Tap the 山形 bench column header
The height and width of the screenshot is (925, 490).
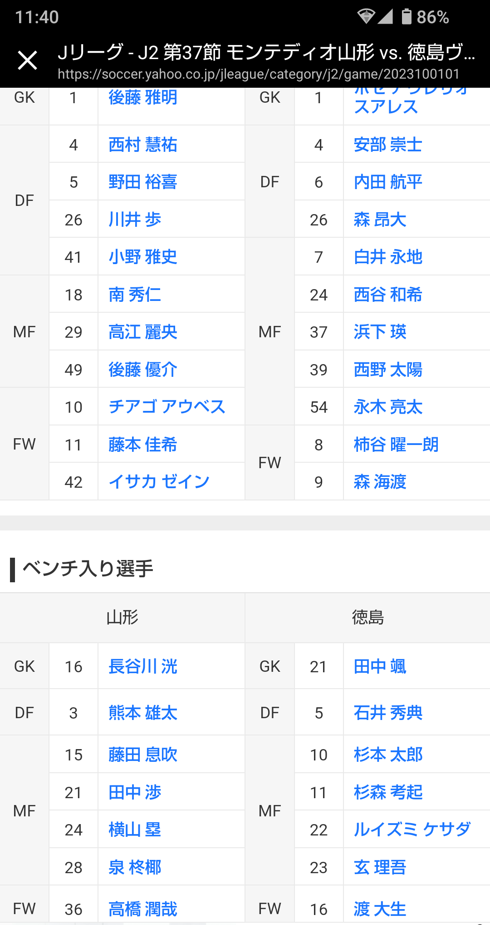coord(122,618)
